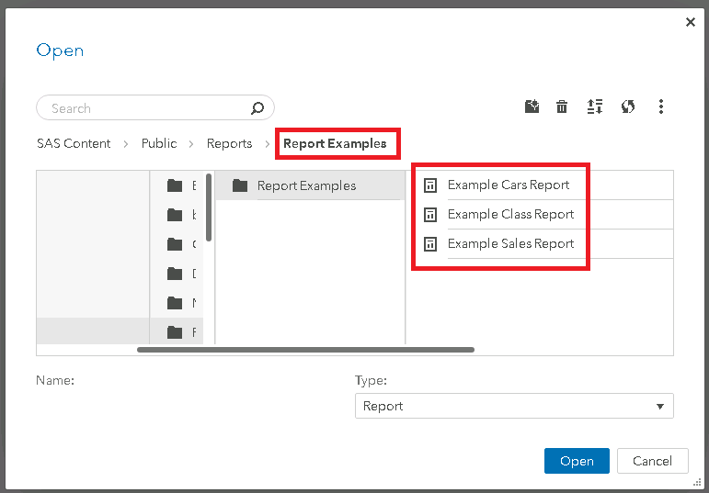This screenshot has width=709, height=493.
Task: Click the horizontal scrollbar in folder pane
Action: [x=305, y=350]
